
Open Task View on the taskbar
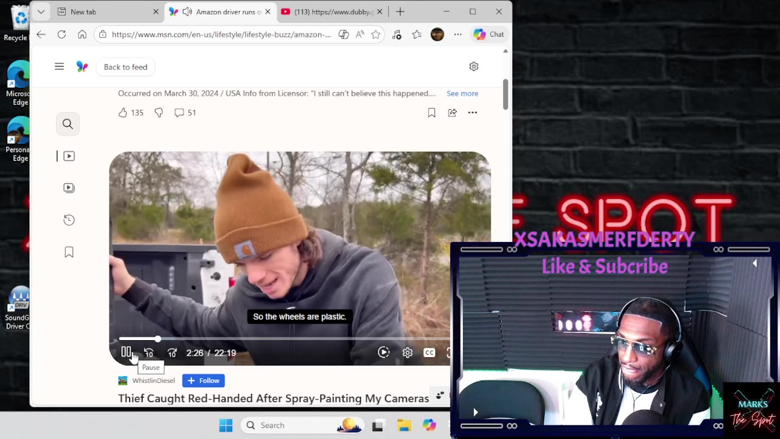378,425
